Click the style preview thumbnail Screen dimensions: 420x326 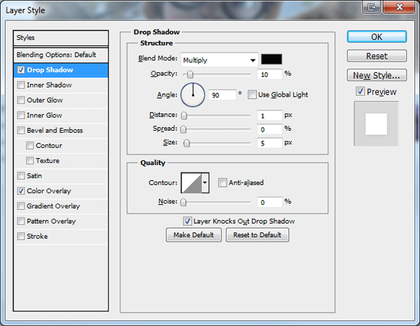(377, 124)
